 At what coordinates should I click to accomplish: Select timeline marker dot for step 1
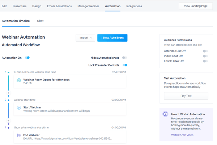click(x=9, y=72)
